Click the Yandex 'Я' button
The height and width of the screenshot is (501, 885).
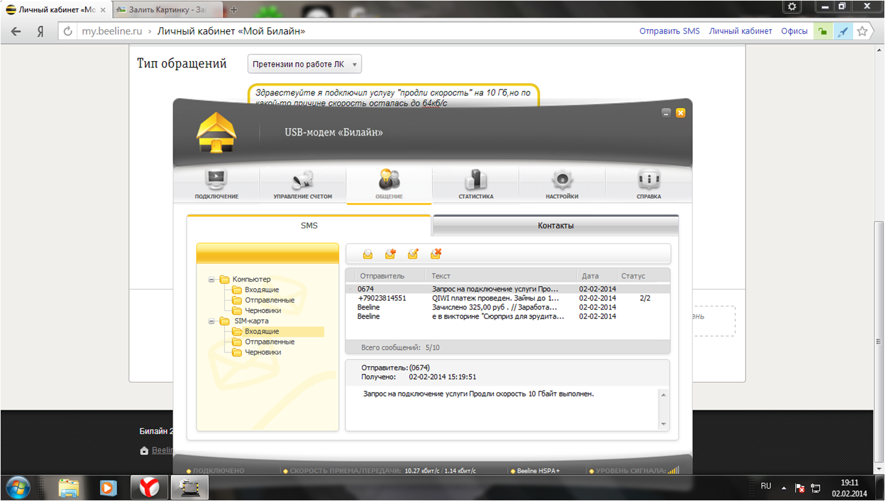[x=40, y=31]
